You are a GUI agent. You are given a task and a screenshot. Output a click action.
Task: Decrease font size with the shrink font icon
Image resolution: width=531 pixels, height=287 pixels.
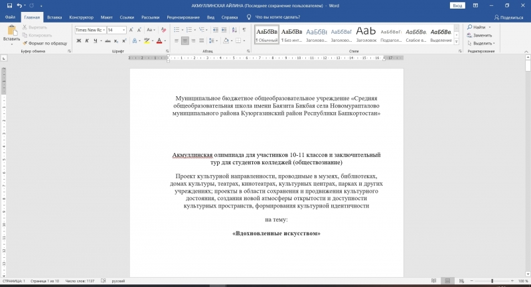[x=139, y=30]
